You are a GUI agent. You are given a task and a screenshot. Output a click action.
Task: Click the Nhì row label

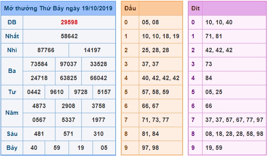coord(12,50)
